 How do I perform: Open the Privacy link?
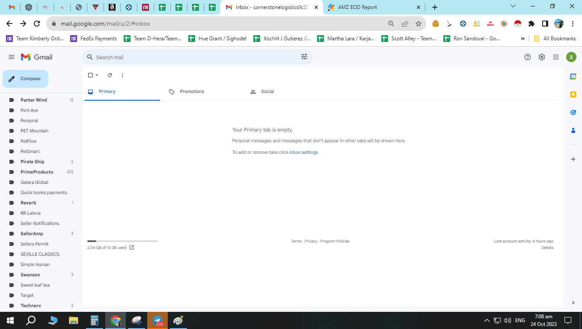311,241
